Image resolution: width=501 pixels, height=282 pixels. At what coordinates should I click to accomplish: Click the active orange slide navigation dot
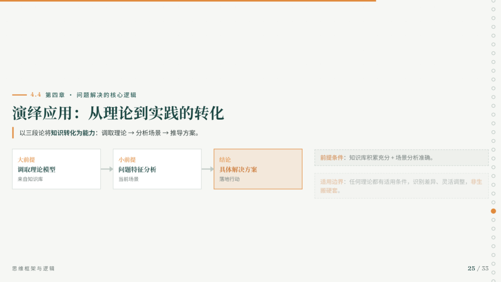(493, 211)
